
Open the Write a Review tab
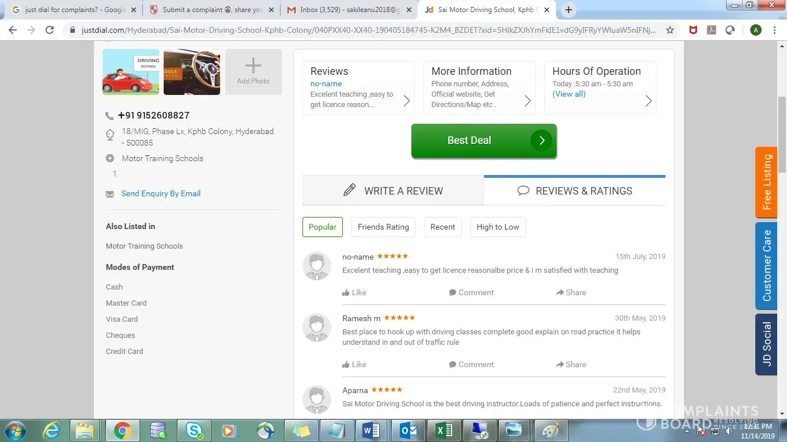[x=393, y=190]
